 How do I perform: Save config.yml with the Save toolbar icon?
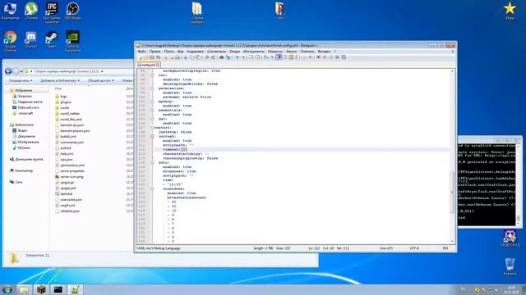[x=151, y=57]
